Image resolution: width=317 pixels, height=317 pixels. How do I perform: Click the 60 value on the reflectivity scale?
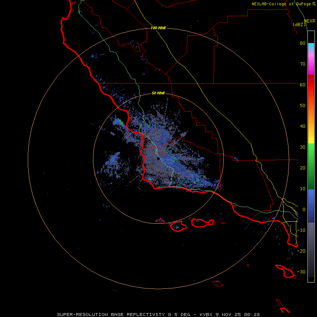pyautogui.click(x=303, y=85)
